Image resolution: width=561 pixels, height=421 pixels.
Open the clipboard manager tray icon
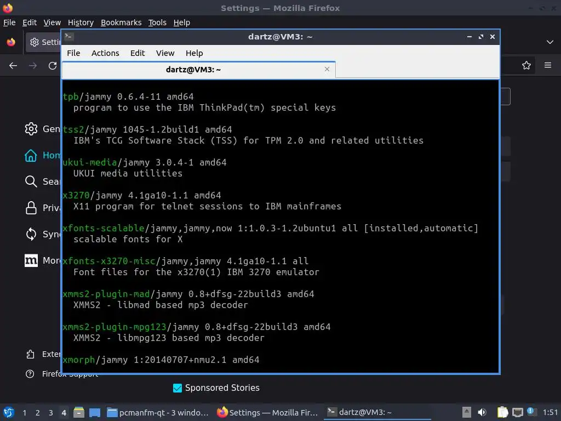503,412
